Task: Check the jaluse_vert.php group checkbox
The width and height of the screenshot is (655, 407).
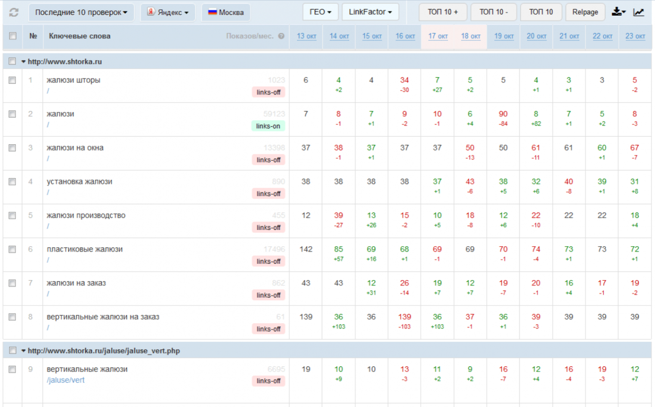Action: 13,350
